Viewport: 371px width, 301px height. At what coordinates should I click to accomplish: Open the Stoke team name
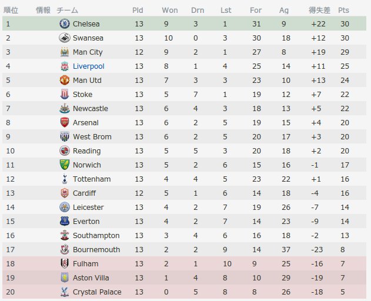coord(82,95)
